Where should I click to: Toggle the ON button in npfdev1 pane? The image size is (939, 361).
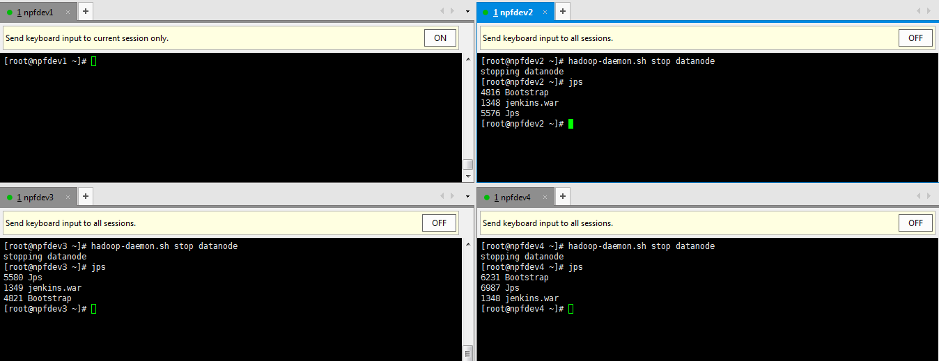click(440, 38)
